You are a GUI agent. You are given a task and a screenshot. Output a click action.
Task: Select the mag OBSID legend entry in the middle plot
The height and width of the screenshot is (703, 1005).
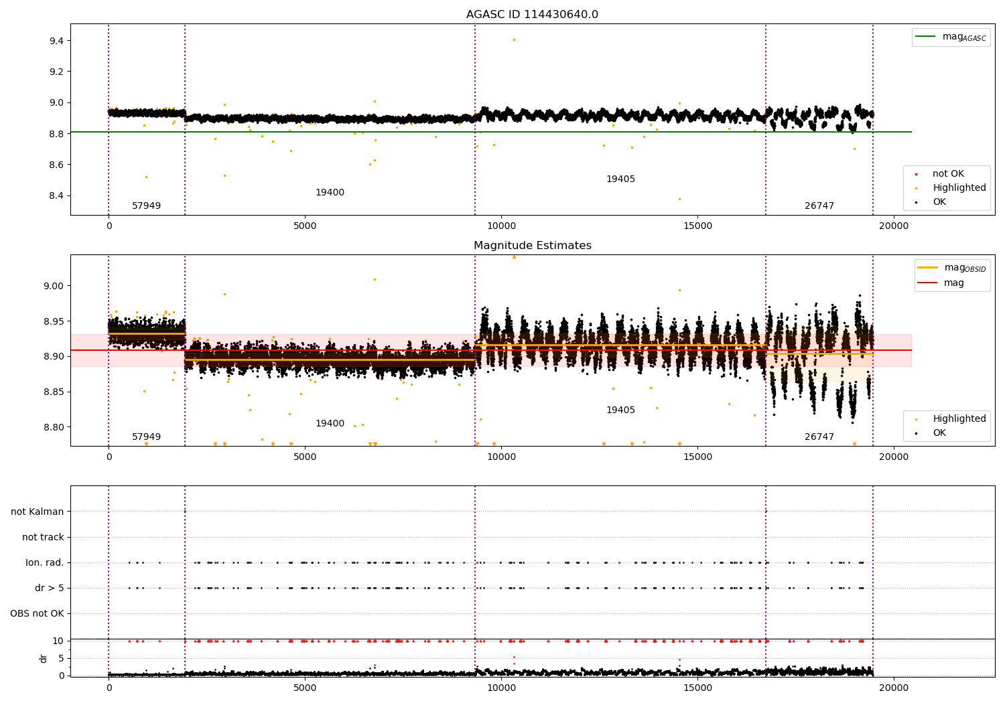[952, 268]
